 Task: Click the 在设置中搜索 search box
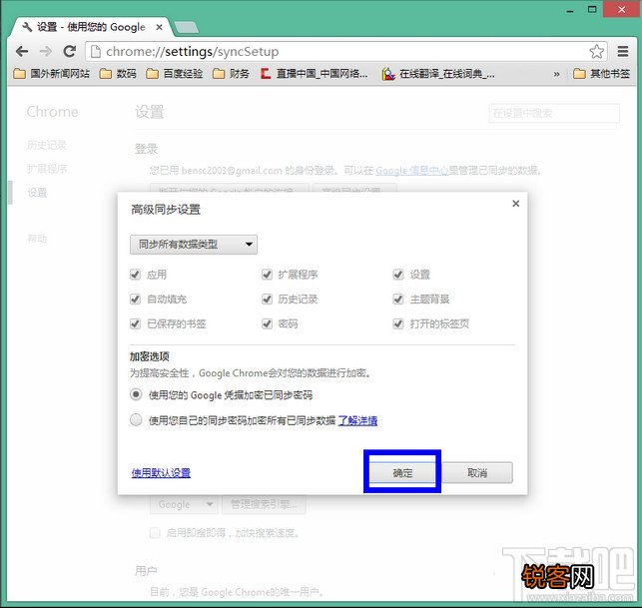[554, 113]
